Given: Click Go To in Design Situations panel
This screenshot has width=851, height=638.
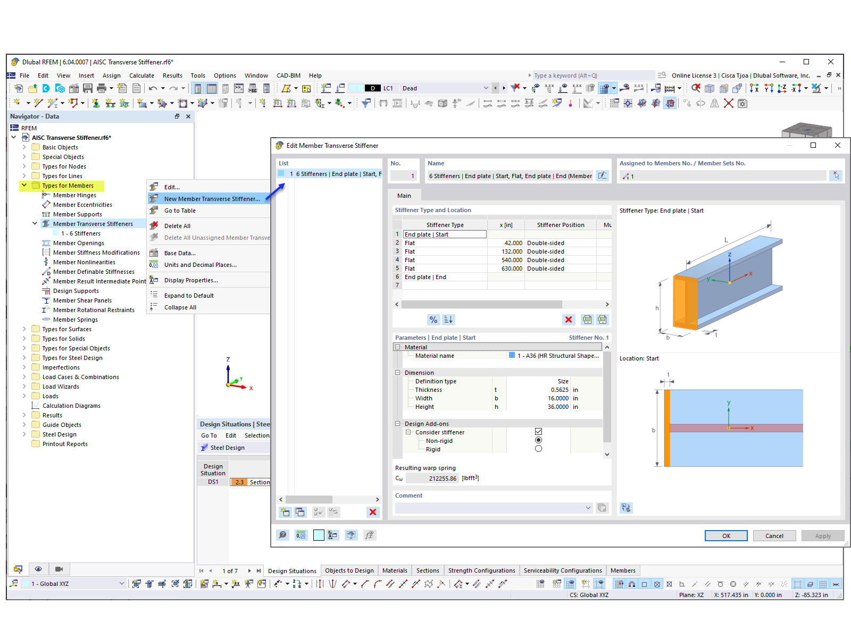Looking at the screenshot, I should click(x=209, y=435).
